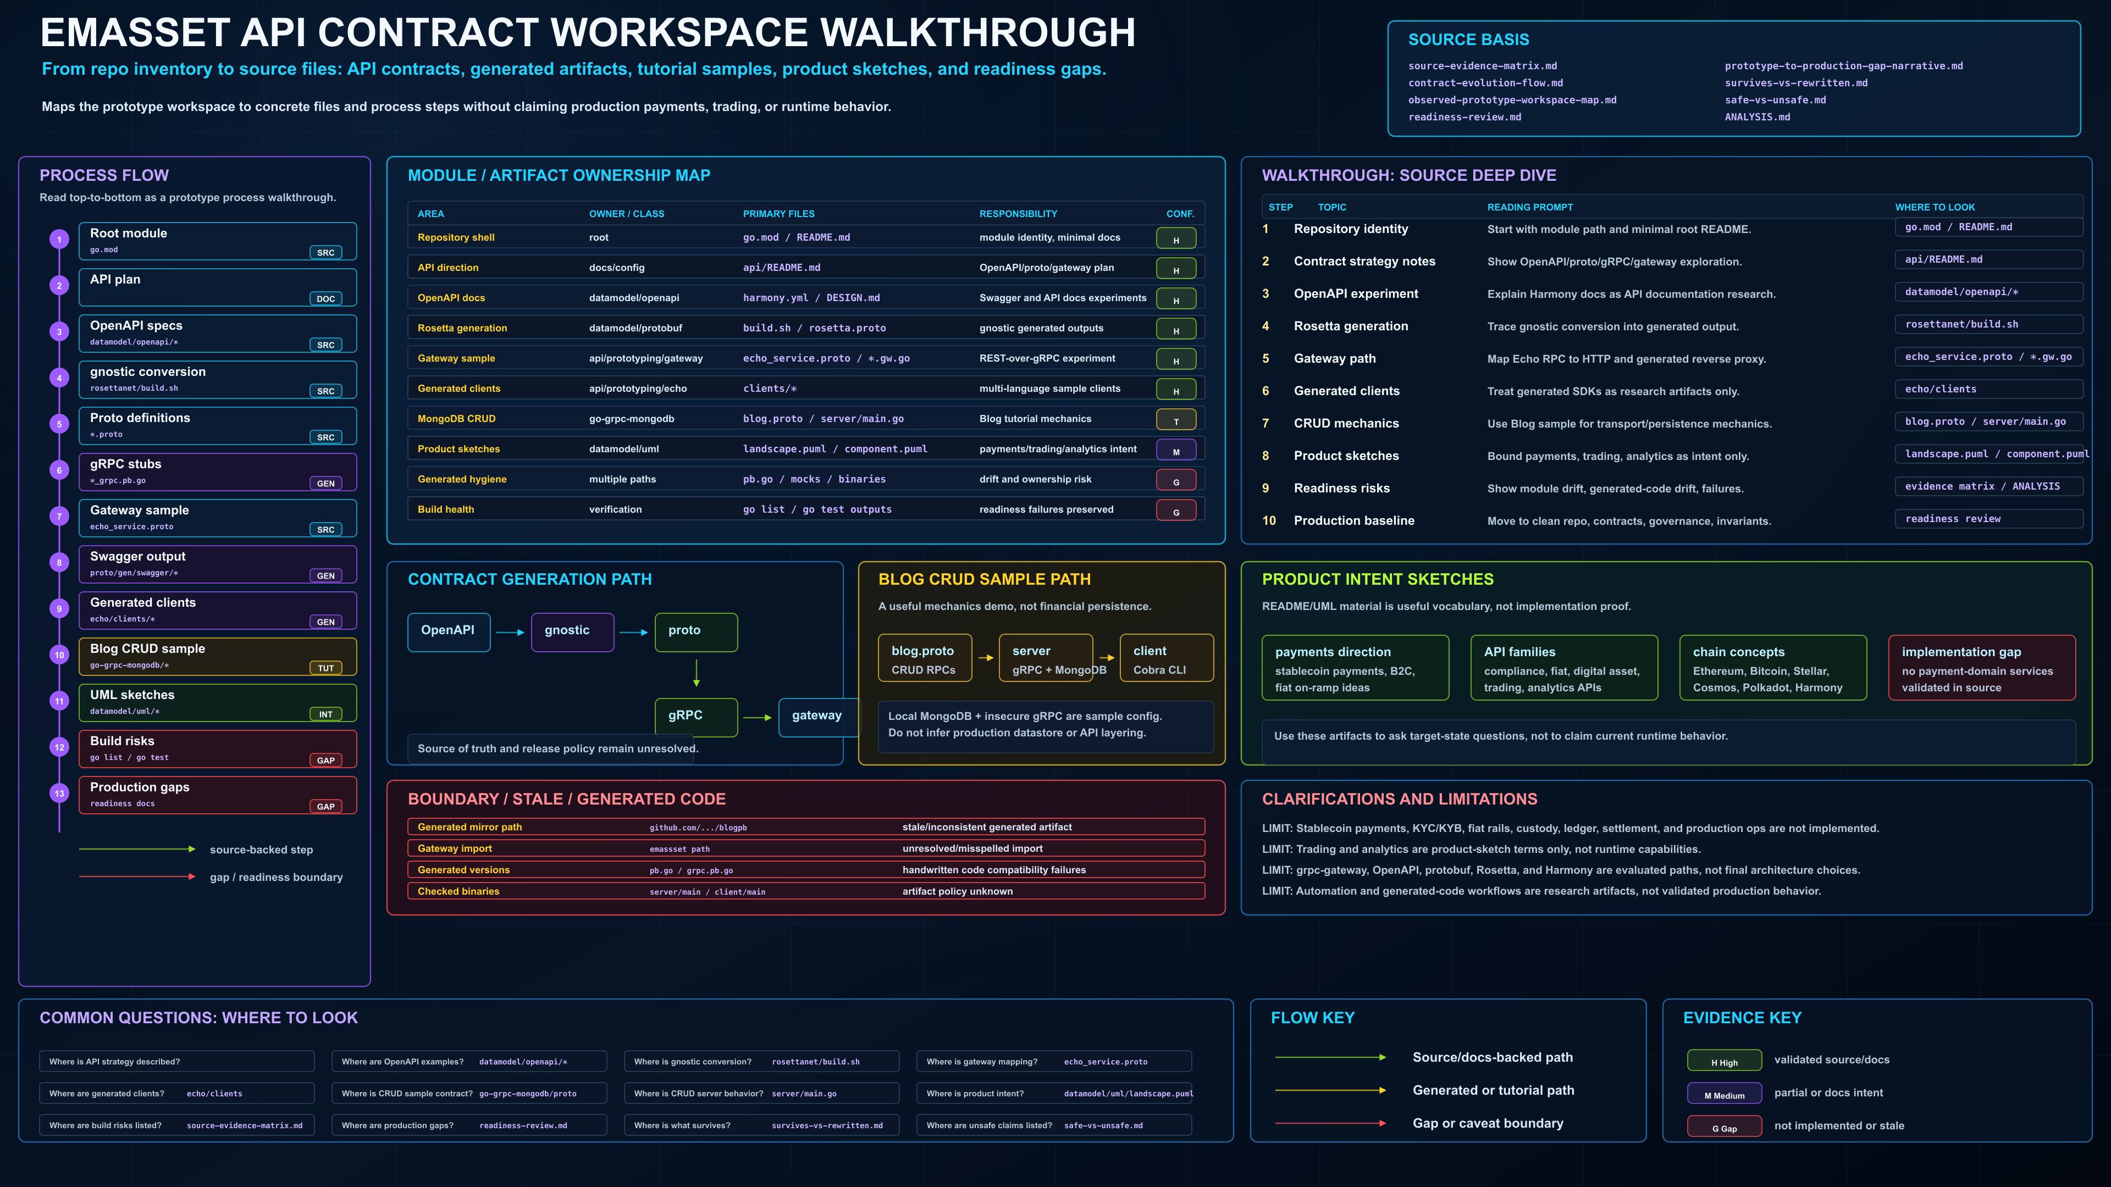Click 'harmony.yml / DESIGN.md' in primary files
The height and width of the screenshot is (1187, 2111).
tap(811, 298)
